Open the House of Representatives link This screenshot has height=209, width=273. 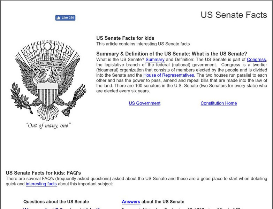(x=168, y=75)
